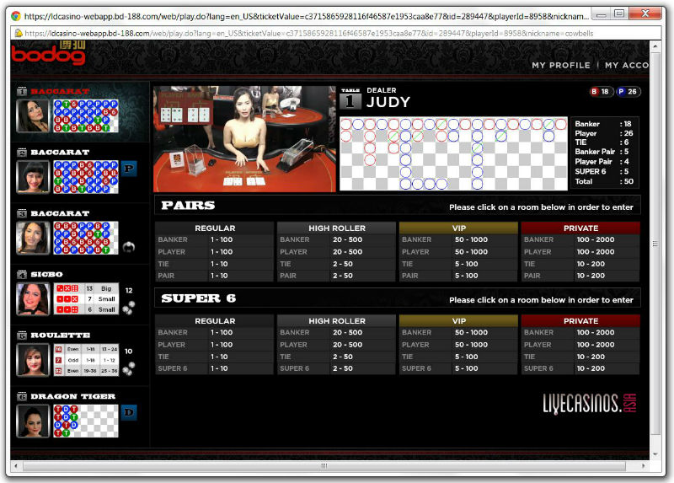Enter the Super 6 VIP room
The height and width of the screenshot is (483, 674).
[x=458, y=345]
